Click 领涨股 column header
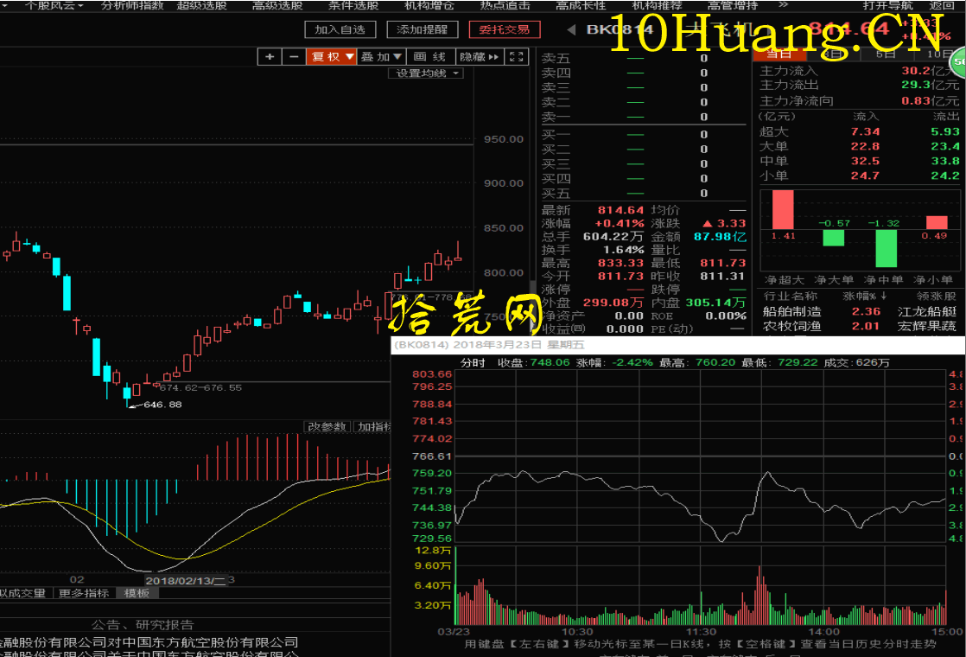 pyautogui.click(x=936, y=297)
